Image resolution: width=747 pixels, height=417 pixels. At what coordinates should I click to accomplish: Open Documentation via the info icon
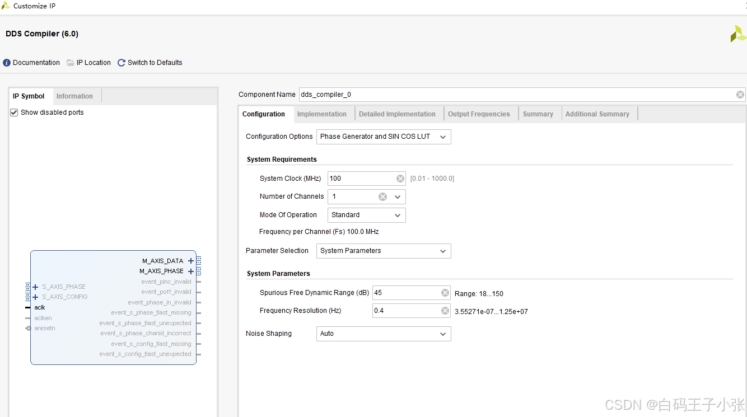[x=7, y=63]
